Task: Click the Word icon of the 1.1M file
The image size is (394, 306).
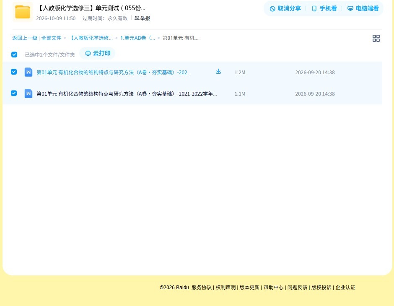Action: [29, 94]
